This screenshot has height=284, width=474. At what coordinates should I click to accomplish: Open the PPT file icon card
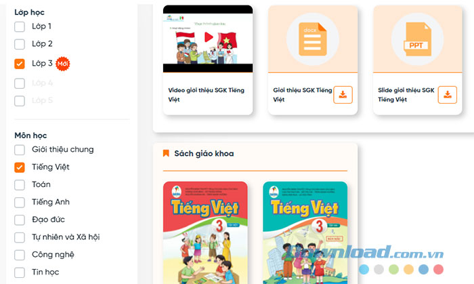click(x=418, y=39)
